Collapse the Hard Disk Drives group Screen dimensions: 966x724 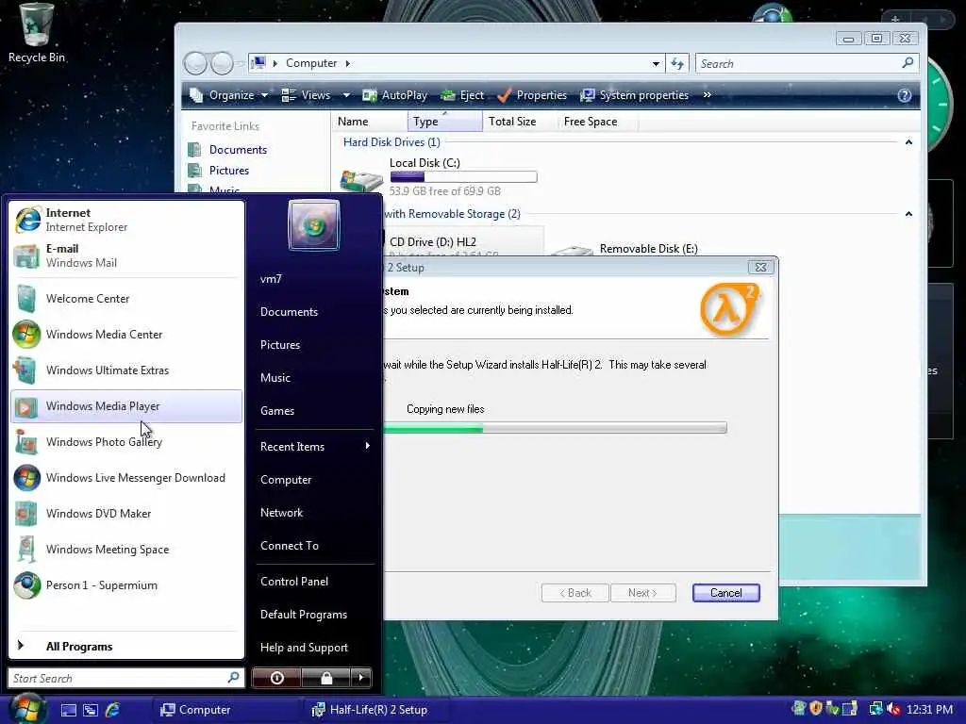coord(908,142)
